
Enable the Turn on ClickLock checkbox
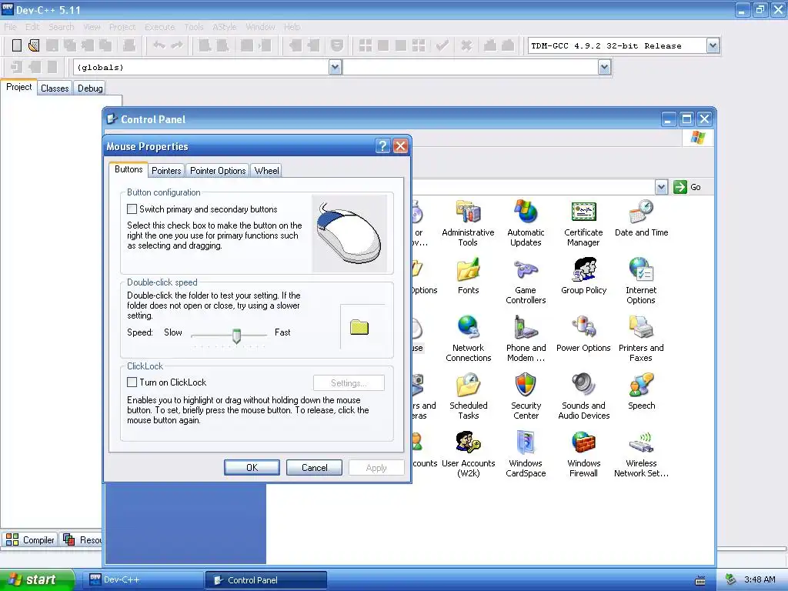click(132, 382)
